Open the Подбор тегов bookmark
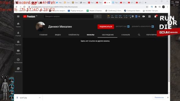This screenshot has height=101, width=180. (x=76, y=11)
